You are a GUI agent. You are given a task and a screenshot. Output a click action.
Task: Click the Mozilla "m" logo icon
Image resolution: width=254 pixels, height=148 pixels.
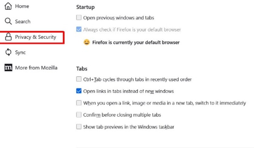tap(8, 68)
